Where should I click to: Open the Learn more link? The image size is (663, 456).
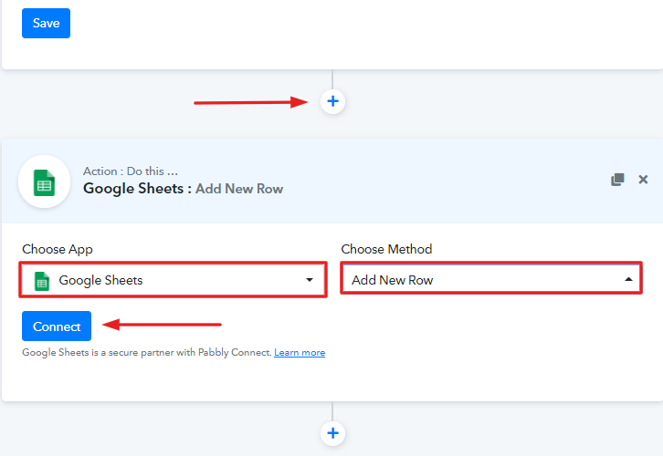click(300, 353)
